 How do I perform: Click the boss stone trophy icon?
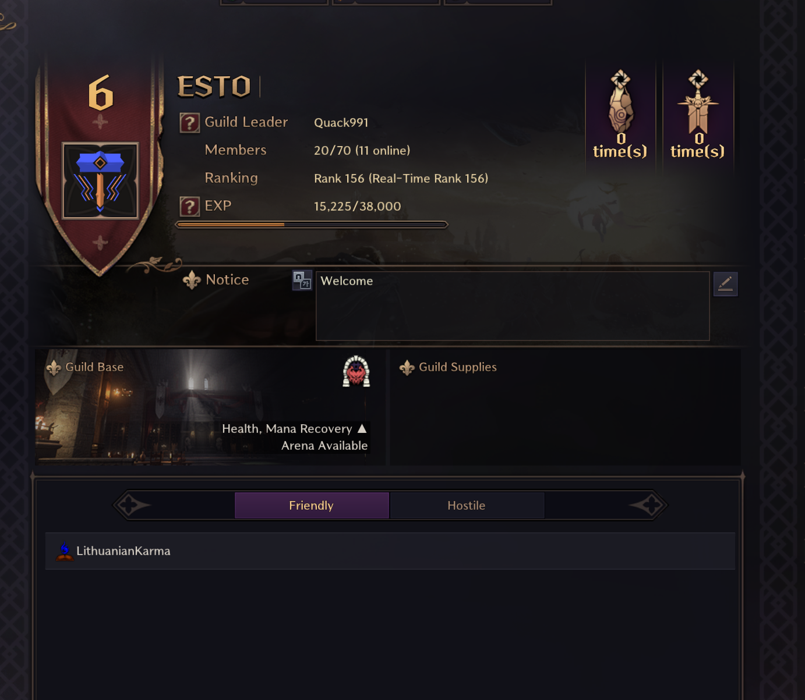coord(620,102)
